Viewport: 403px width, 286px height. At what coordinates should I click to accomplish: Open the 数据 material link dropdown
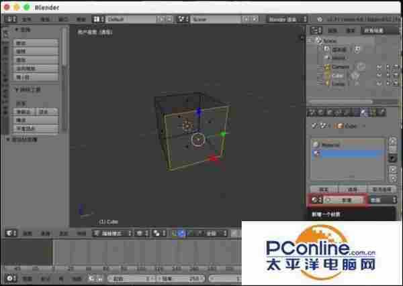click(382, 200)
